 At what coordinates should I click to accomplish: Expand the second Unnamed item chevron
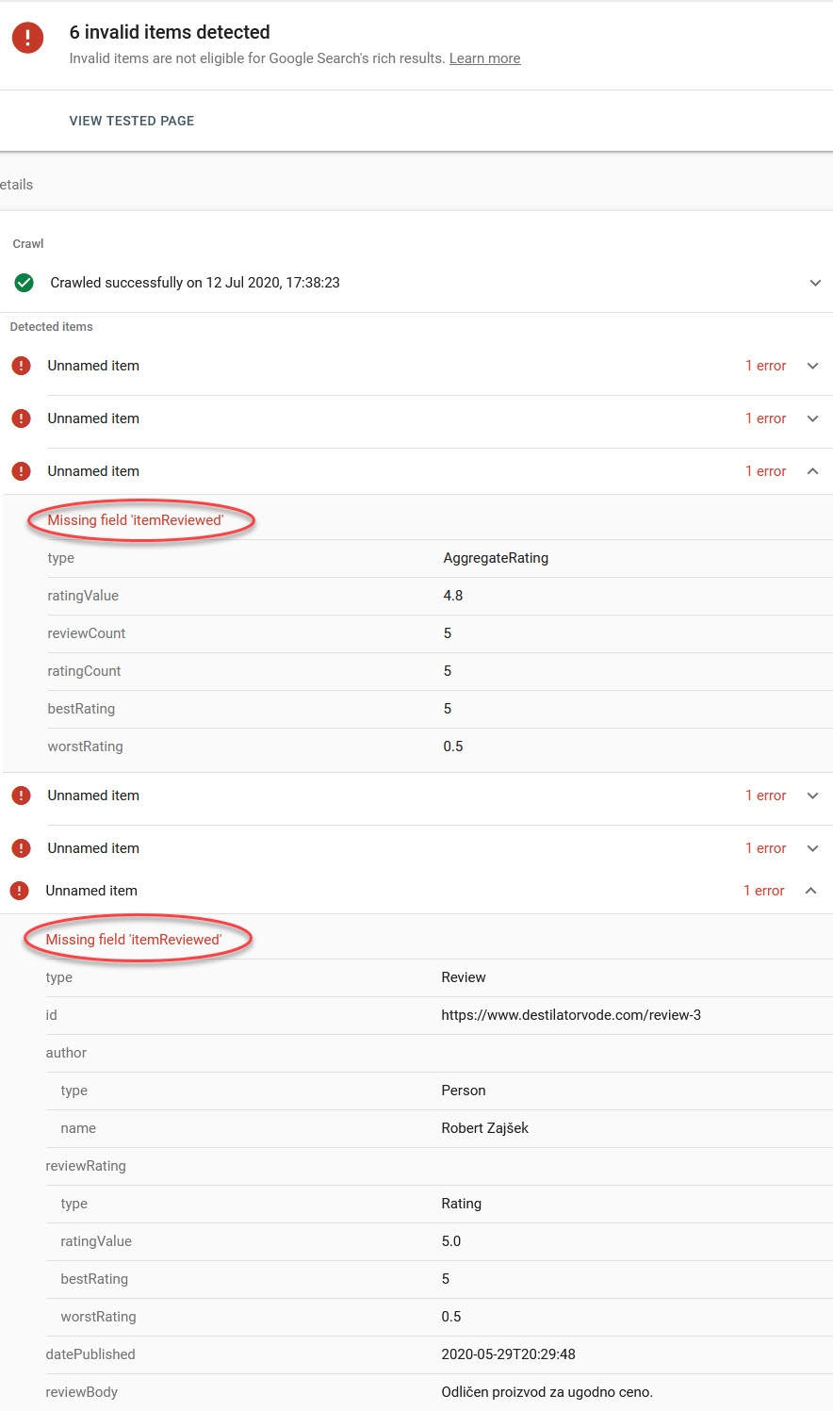coord(812,418)
